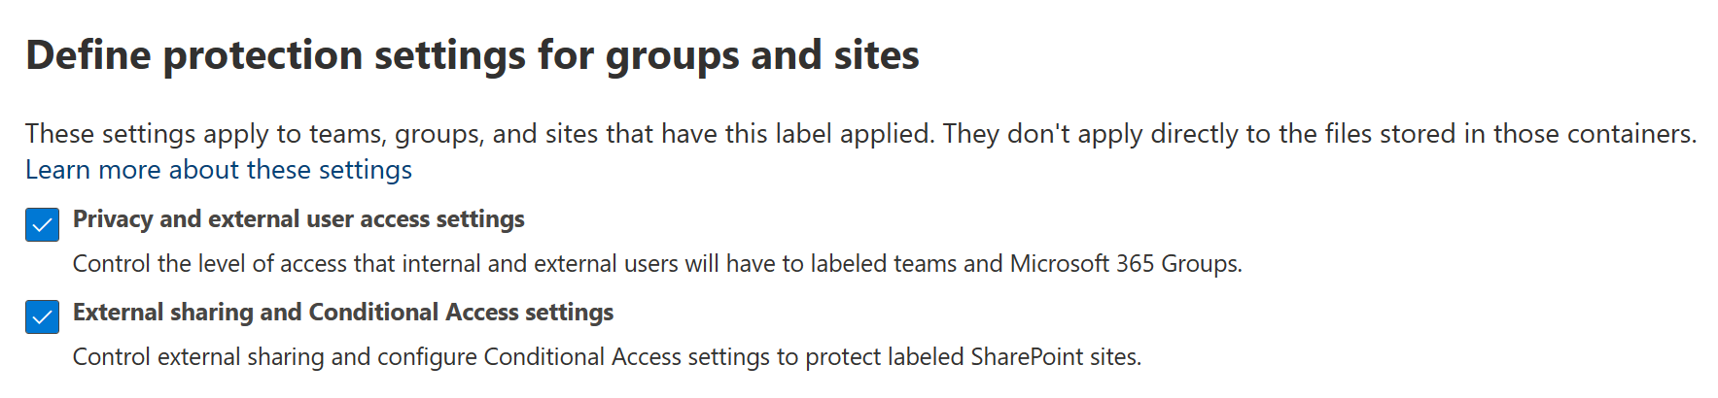Click the Privacy and external user access label
1718x398 pixels.
point(298,219)
